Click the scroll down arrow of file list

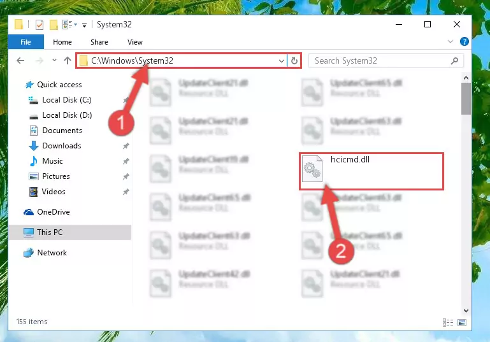[x=466, y=310]
